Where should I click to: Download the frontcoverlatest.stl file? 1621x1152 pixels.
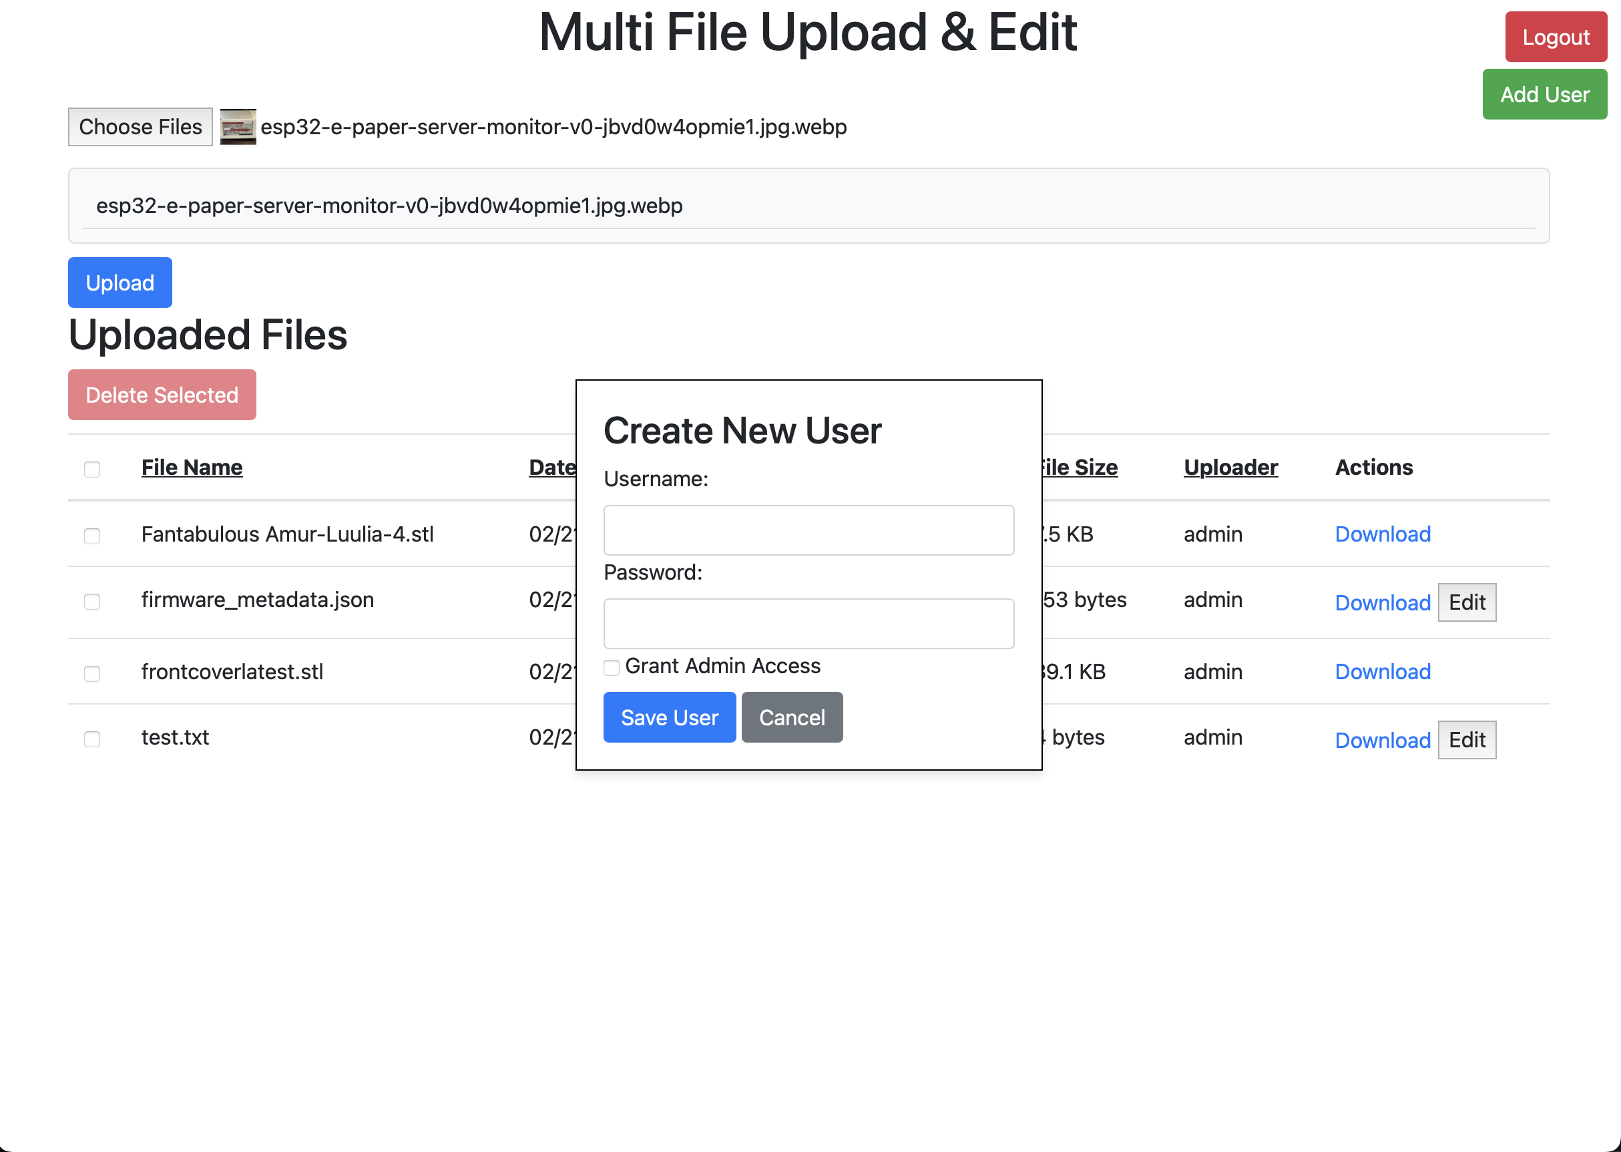pos(1382,672)
